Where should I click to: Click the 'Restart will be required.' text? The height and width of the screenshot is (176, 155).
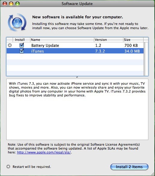click(32, 167)
